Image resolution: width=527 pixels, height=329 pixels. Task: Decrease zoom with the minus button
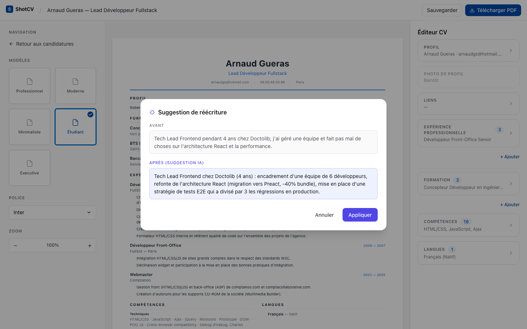(15, 246)
